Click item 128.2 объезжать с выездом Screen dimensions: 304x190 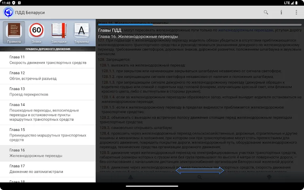pyautogui.click(x=196, y=120)
